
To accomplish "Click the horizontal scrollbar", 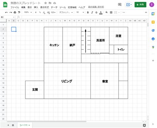I will point(47,121).
